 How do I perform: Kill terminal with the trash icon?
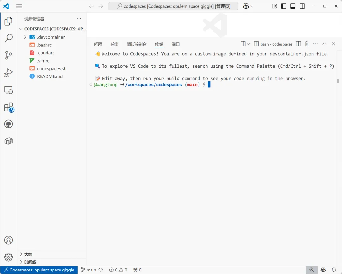click(x=307, y=44)
